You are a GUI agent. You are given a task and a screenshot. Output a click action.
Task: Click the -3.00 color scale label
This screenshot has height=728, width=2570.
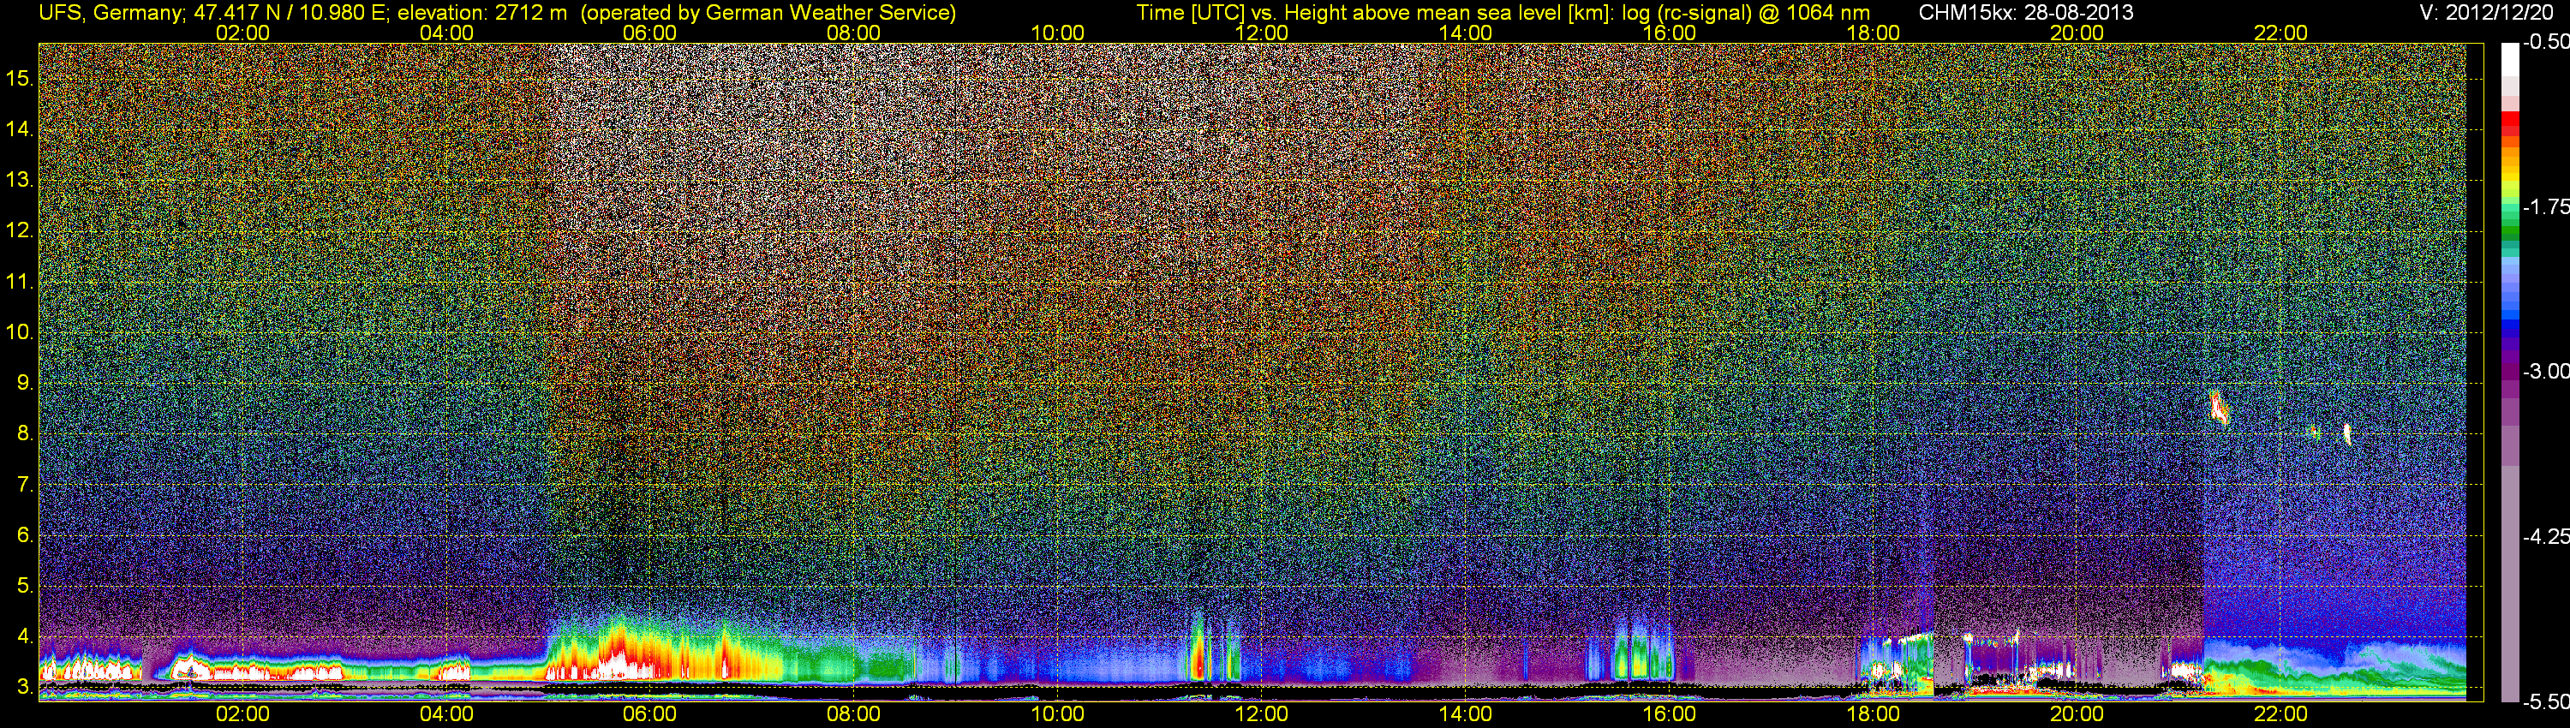tap(2545, 371)
